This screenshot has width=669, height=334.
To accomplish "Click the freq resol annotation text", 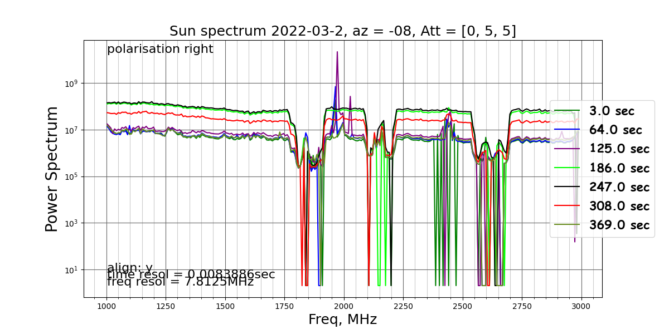I will coord(180,282).
